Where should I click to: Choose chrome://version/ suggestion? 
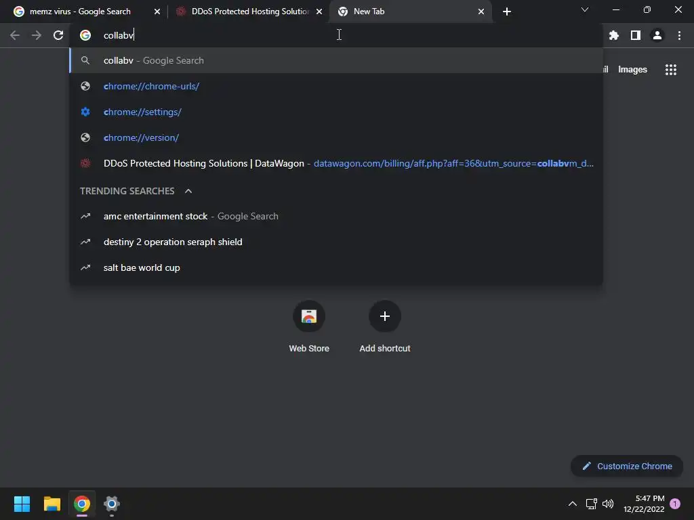(x=336, y=137)
